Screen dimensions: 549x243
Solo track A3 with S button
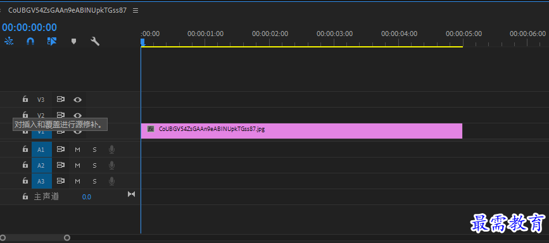tap(94, 182)
